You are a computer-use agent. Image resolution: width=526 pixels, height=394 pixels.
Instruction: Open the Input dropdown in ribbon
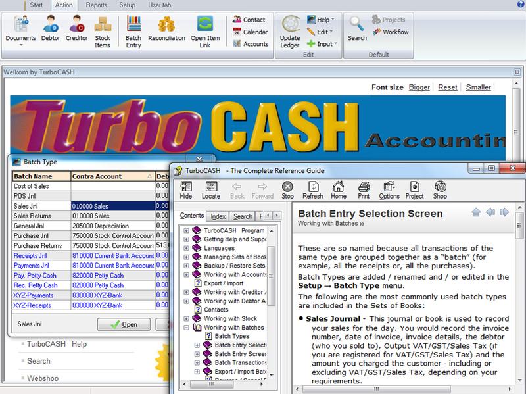tap(322, 44)
